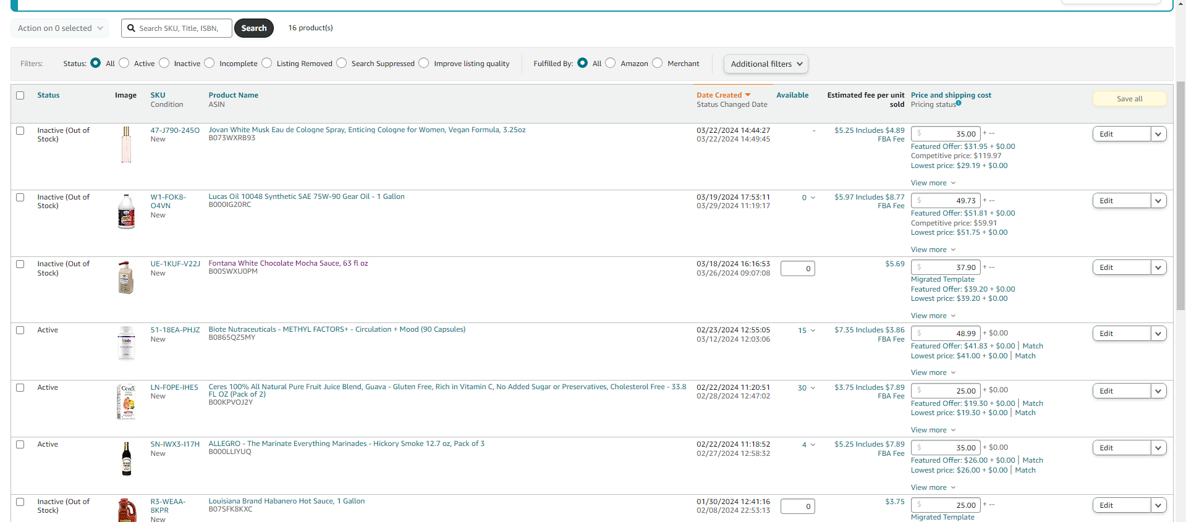Open the Jovan White Musk product thumbnail
Screen dimensions: 1186x522
(x=126, y=145)
